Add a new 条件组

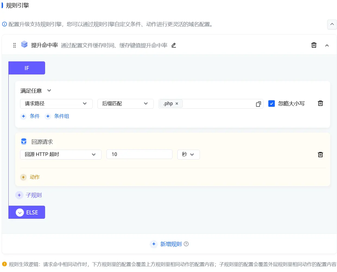[57, 116]
